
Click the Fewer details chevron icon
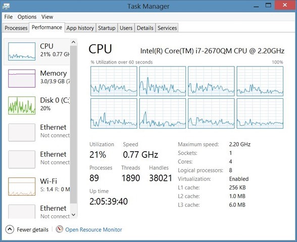[x=10, y=229]
